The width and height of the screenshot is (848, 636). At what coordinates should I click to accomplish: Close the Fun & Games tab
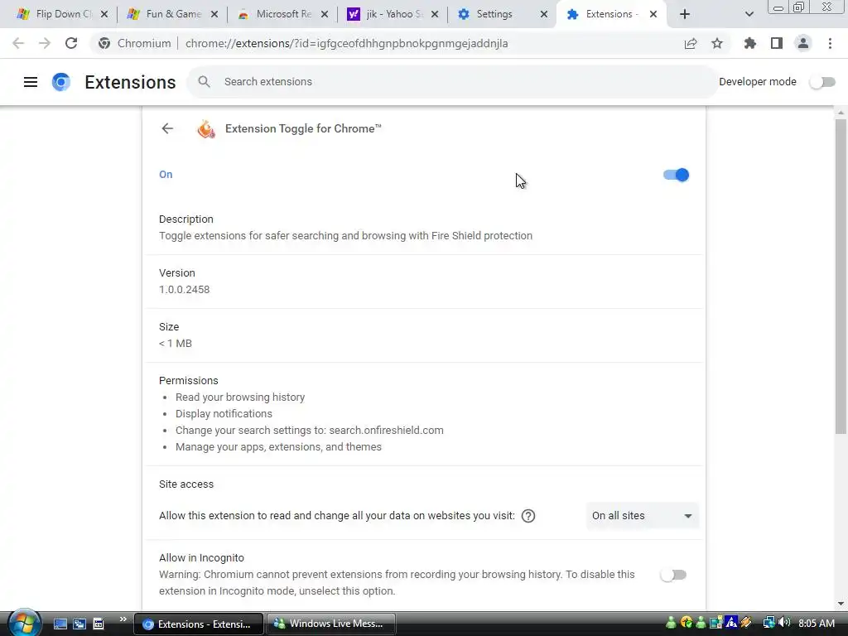[x=214, y=14]
